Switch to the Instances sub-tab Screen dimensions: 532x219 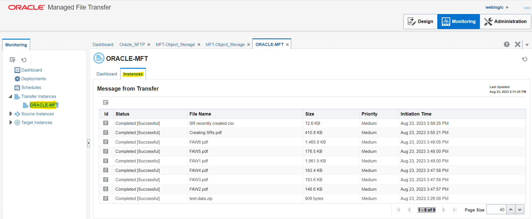133,74
